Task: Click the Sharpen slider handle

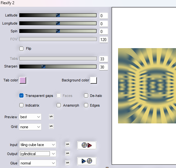Action: (43, 67)
